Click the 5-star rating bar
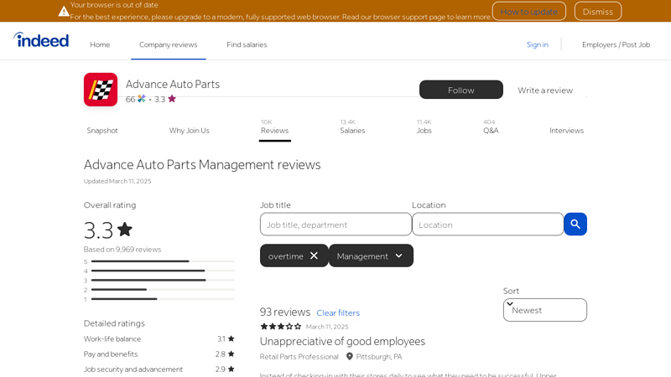Image resolution: width=671 pixels, height=377 pixels. 163,261
